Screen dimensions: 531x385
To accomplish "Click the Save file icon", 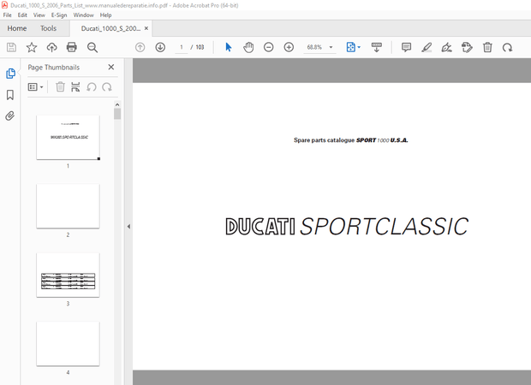I will pyautogui.click(x=11, y=47).
